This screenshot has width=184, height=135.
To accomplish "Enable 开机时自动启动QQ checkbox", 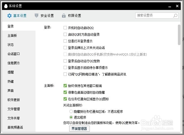I will (65, 28).
